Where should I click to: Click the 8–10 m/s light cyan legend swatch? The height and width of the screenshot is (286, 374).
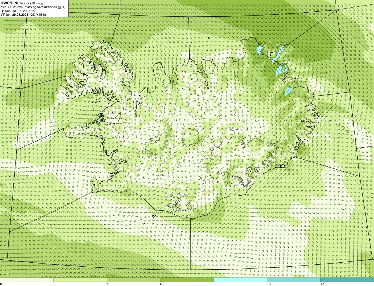(x=241, y=280)
